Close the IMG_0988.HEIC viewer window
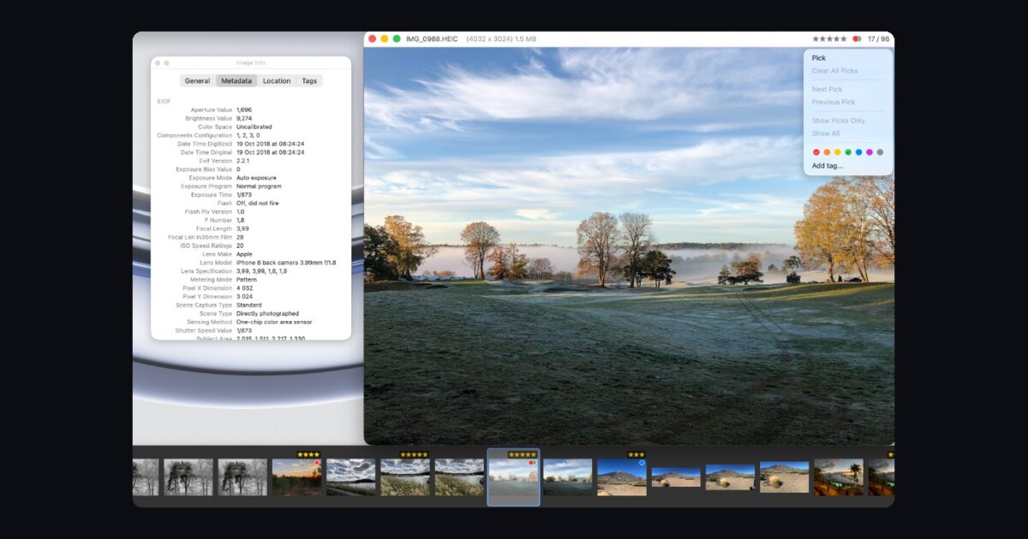The height and width of the screenshot is (539, 1028). point(372,39)
